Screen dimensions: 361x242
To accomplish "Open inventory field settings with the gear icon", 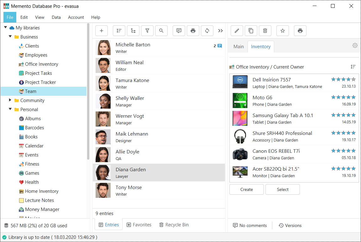I will 355,45.
